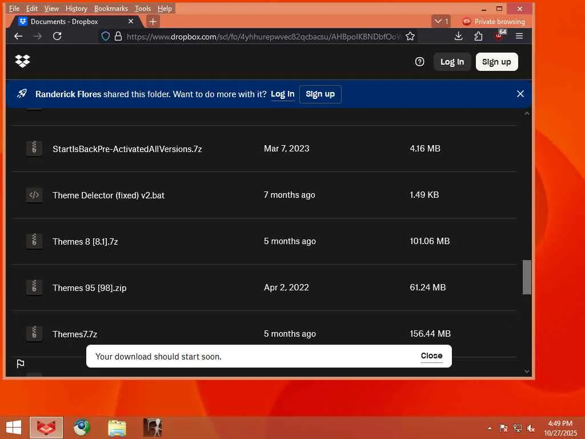This screenshot has width=585, height=439.
Task: Click the page vertical scrollbar thumb
Action: (527, 277)
